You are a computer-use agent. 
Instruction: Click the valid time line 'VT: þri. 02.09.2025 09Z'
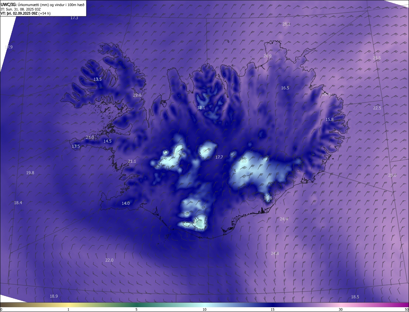click(x=19, y=13)
